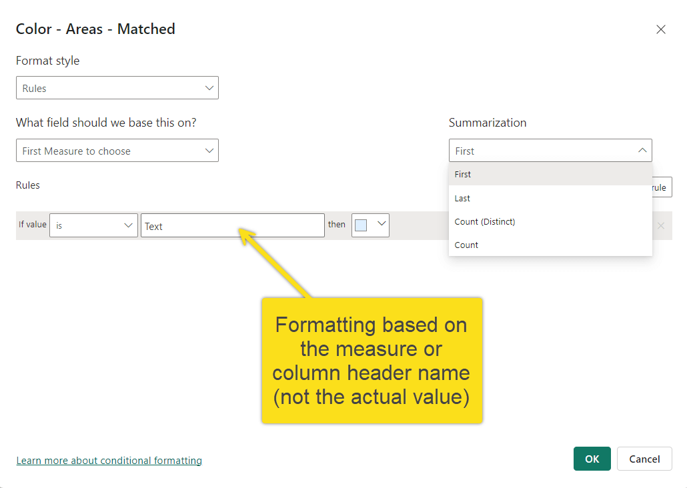The height and width of the screenshot is (488, 687).
Task: Delete the rule using the row's X icon
Action: coord(660,226)
